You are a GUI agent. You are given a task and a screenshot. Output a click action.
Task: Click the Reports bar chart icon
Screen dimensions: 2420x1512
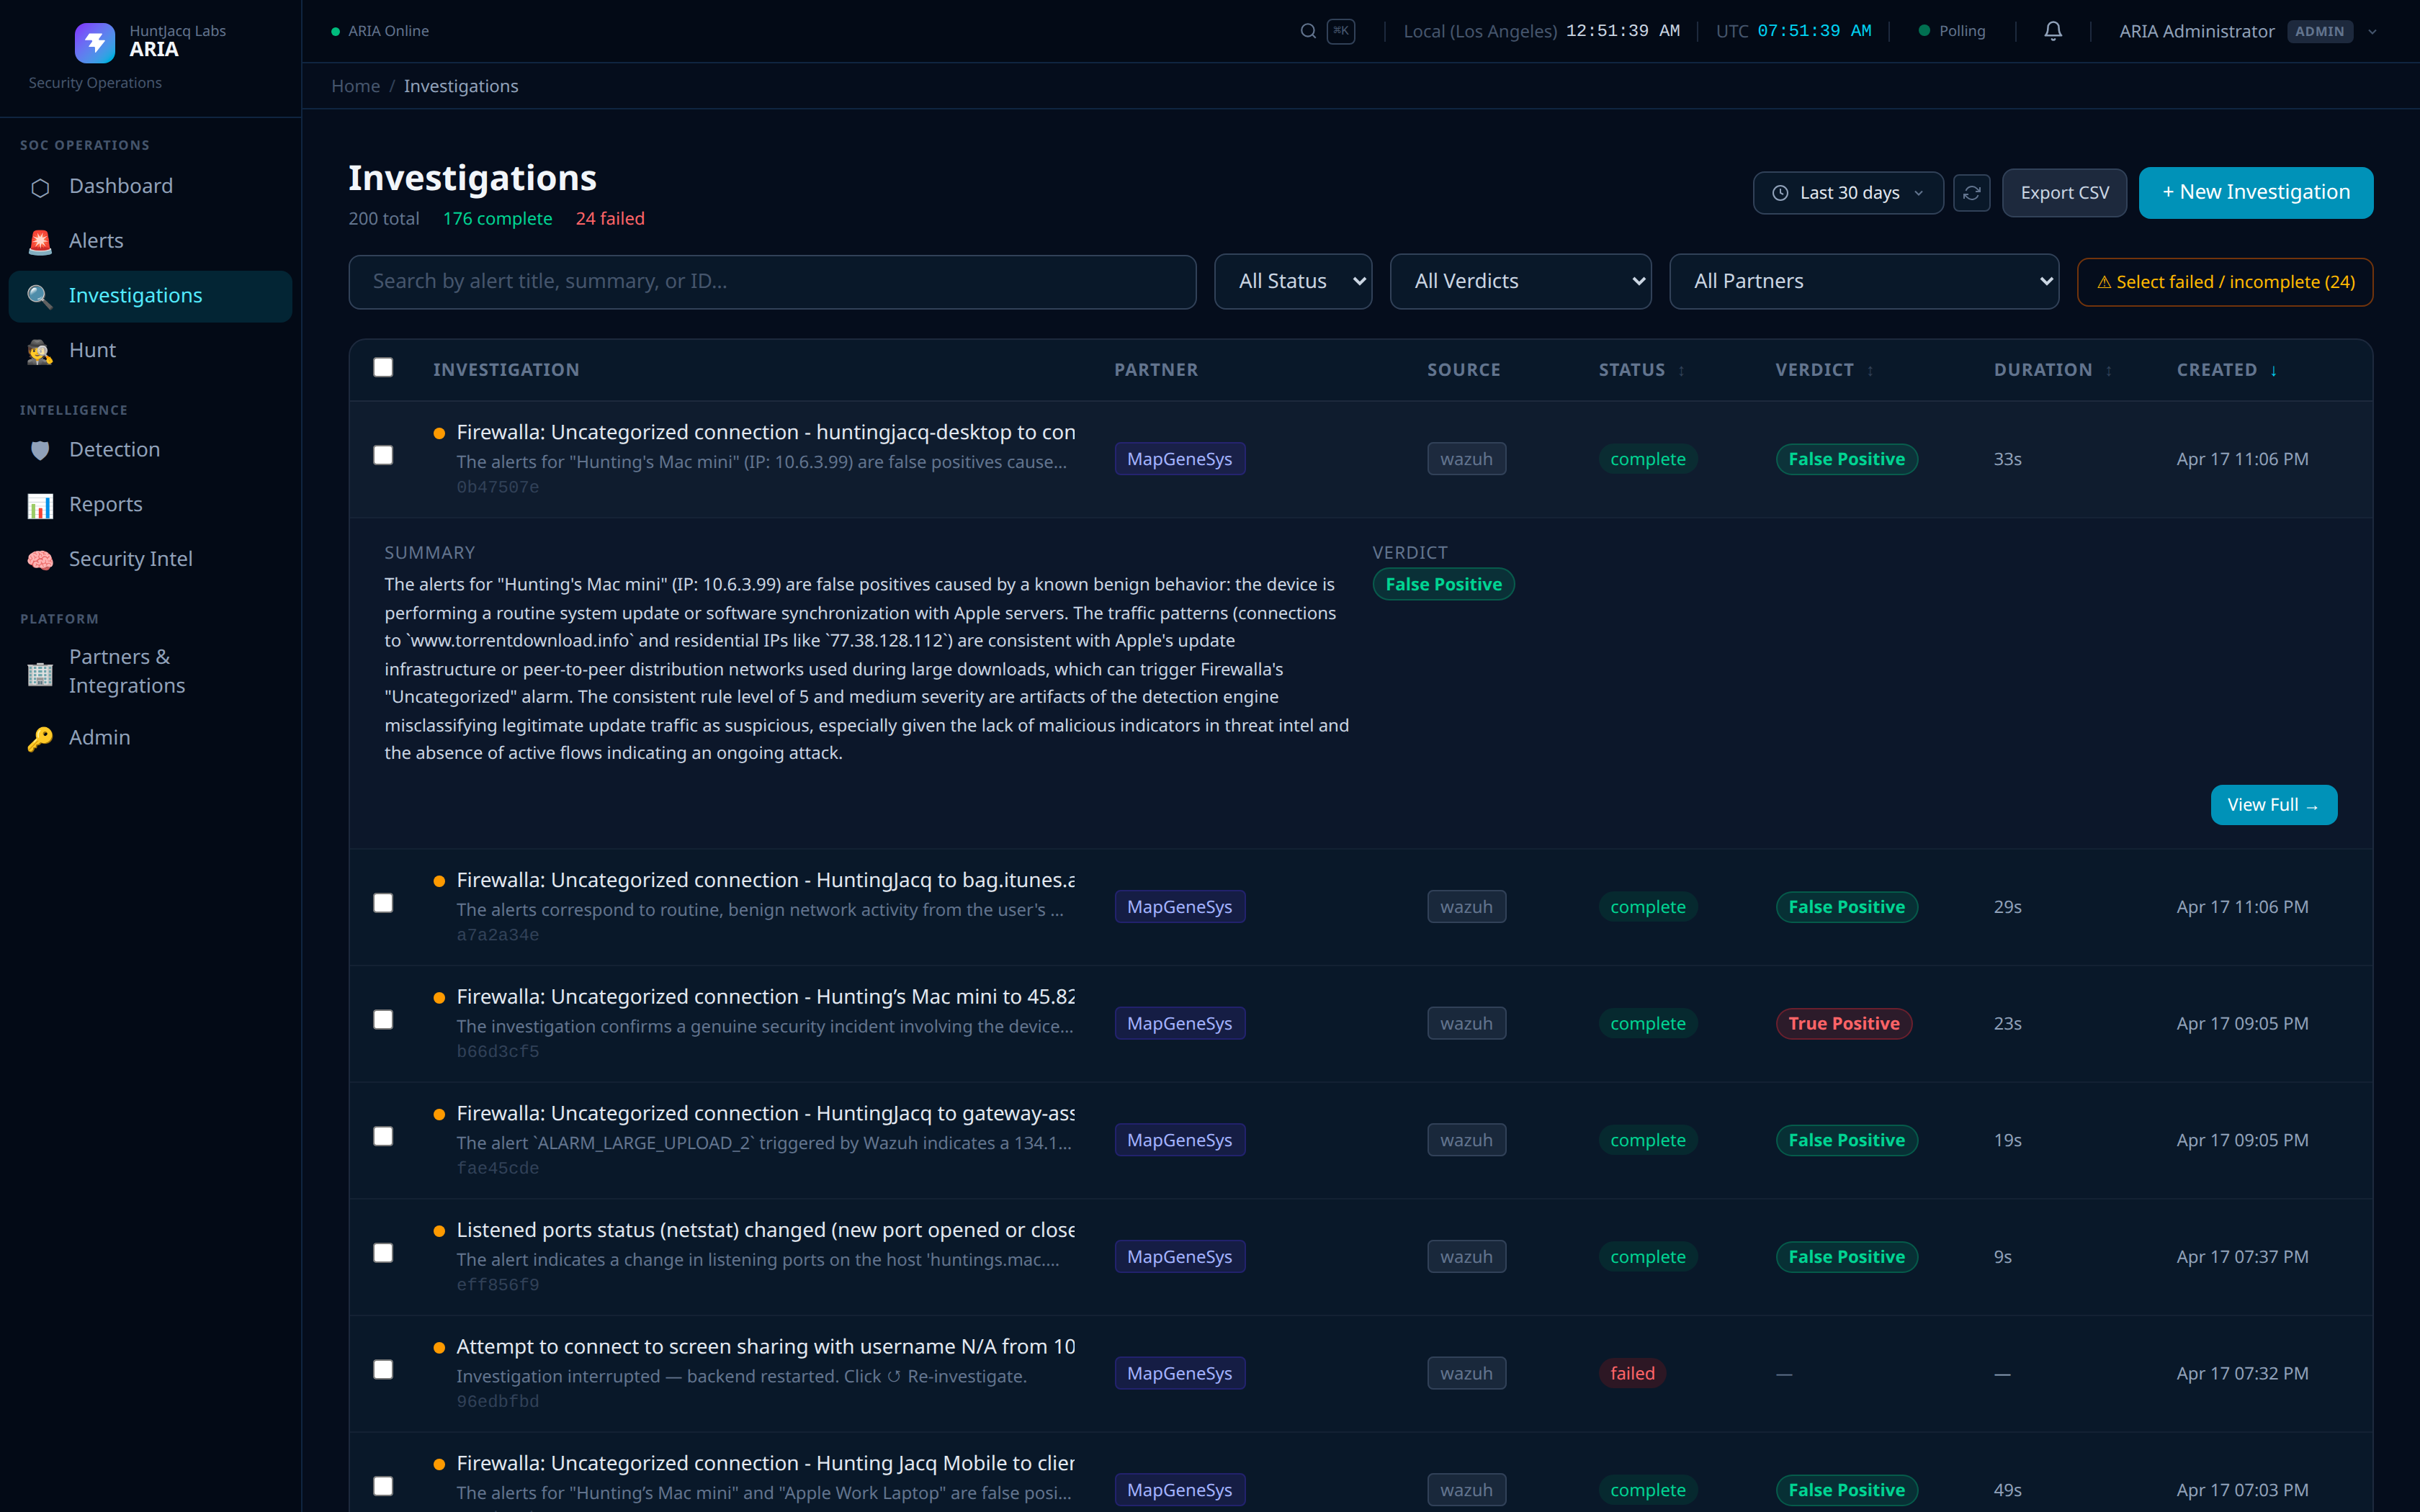click(x=40, y=505)
